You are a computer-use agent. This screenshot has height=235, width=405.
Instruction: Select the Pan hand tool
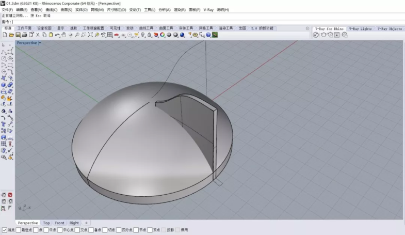[64, 35]
